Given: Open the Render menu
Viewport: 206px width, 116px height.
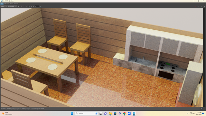Looking at the screenshot, I should point(16,4).
